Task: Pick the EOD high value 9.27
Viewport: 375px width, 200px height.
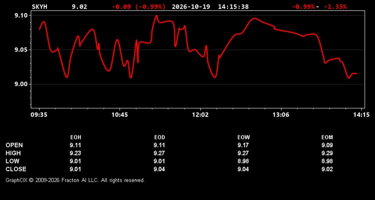Action: pos(159,153)
